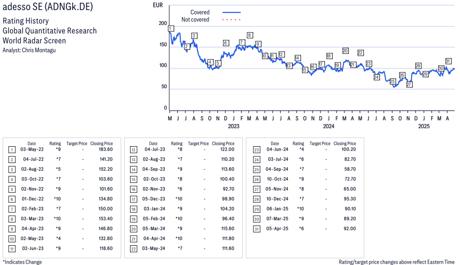Click chart marker 1 at the price peak
This screenshot has height=265, width=460.
click(171, 28)
